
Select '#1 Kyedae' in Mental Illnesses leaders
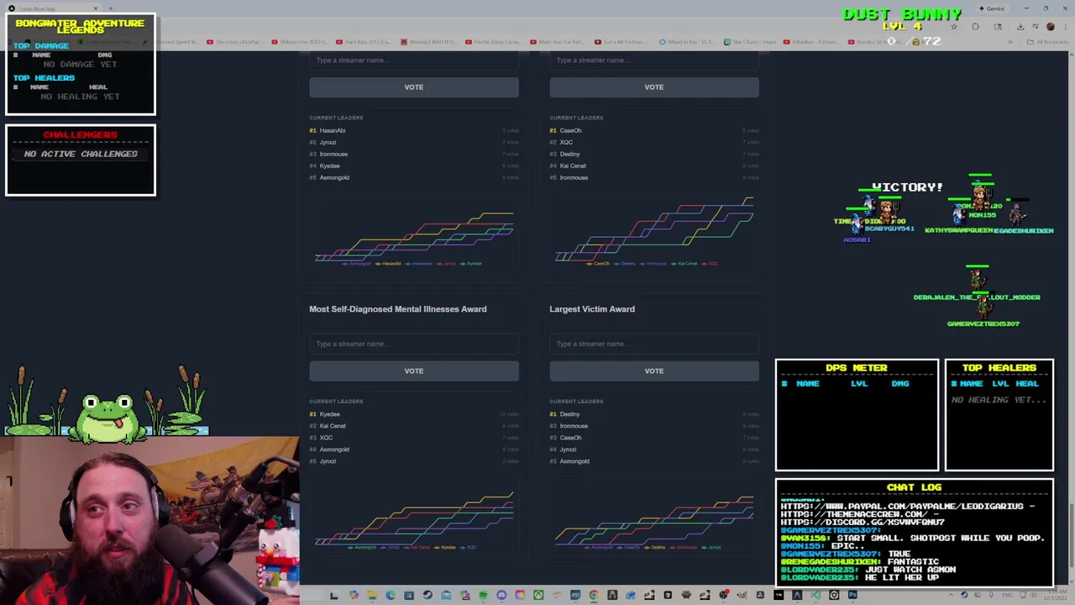(414, 414)
